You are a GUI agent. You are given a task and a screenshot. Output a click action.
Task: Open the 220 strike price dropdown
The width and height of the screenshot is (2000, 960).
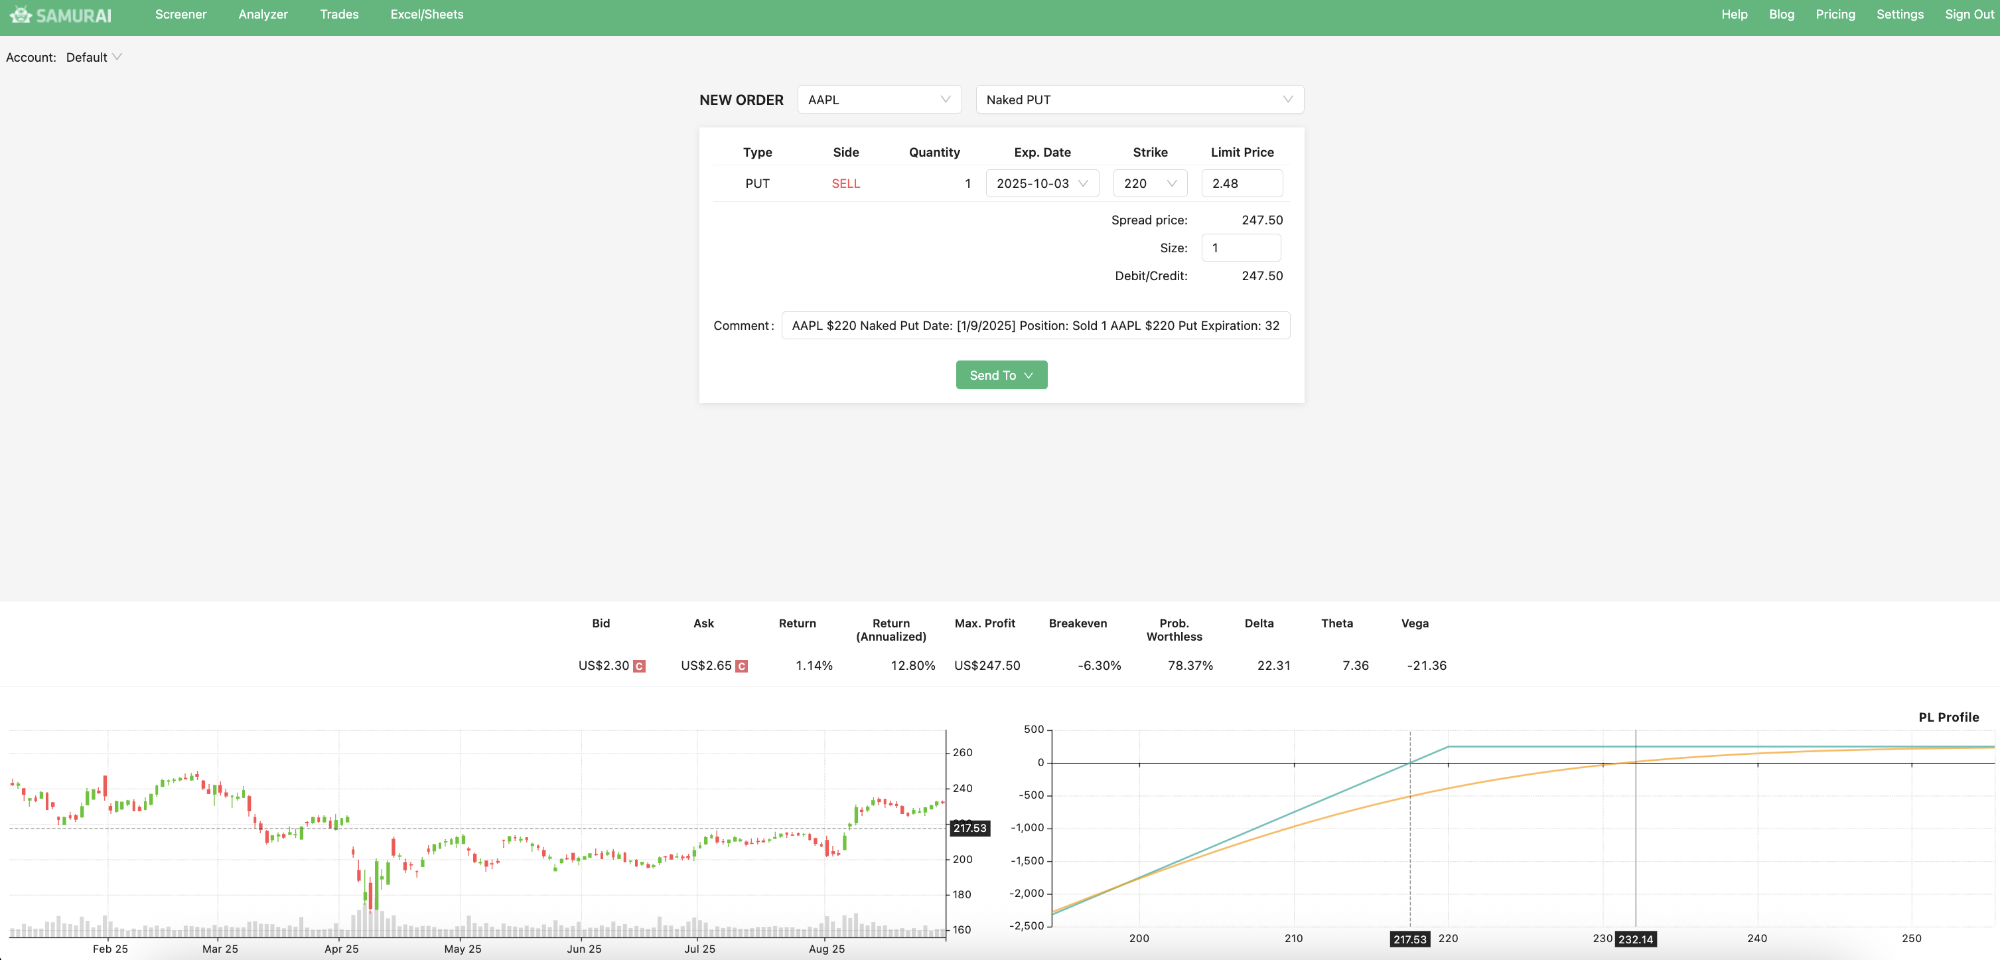point(1150,183)
